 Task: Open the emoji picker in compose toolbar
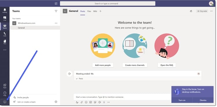86,102
